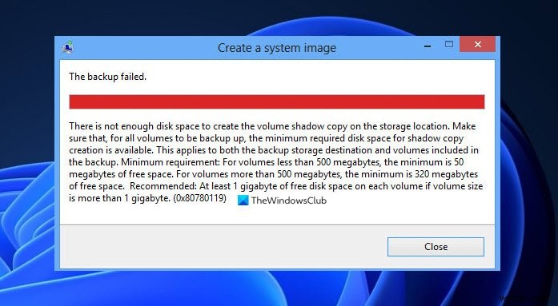Viewport: 558px width, 306px height.
Task: Maximize the Create a system image window
Action: 449,45
